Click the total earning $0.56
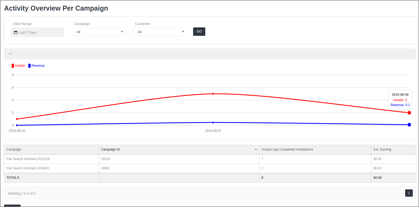 378,178
